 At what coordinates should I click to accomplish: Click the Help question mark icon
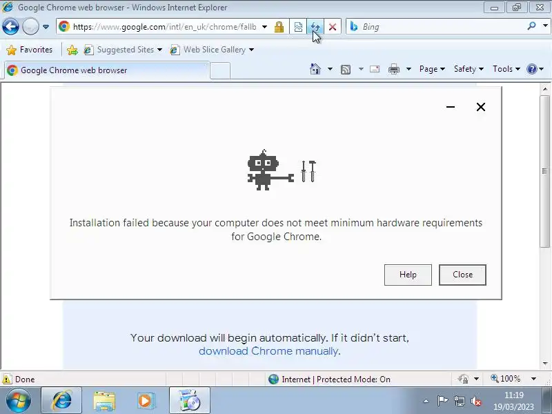pos(531,69)
